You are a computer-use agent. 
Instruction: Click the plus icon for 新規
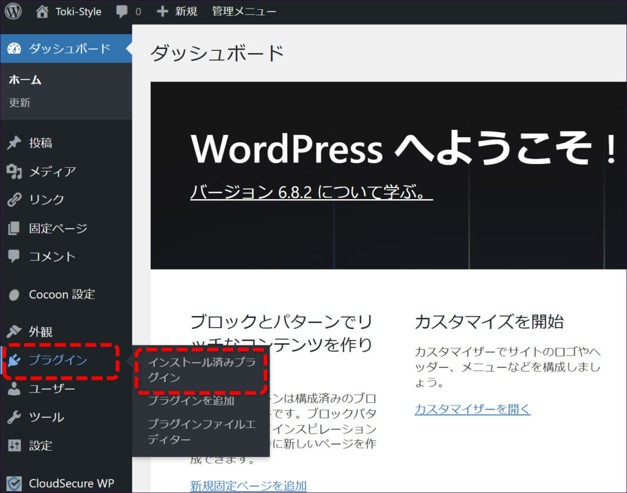click(162, 12)
